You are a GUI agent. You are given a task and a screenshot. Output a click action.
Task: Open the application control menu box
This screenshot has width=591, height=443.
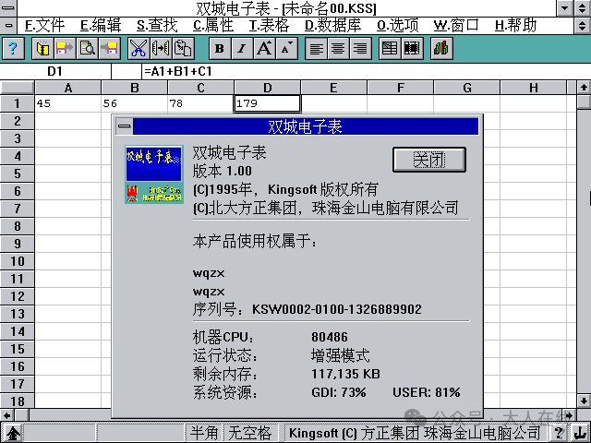tap(8, 8)
